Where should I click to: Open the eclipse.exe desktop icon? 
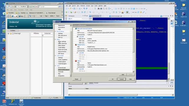[184, 15]
